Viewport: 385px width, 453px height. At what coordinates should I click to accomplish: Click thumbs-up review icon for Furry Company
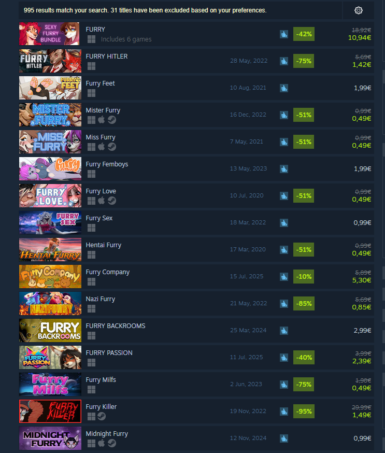[284, 276]
